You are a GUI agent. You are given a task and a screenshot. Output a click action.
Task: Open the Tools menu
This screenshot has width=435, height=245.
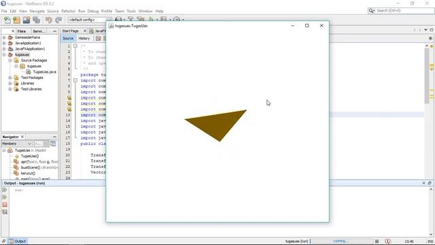[x=131, y=11]
